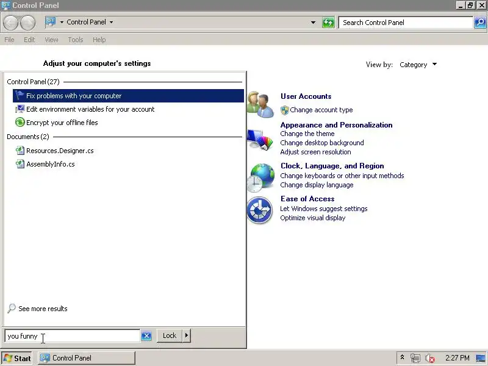Click the Control Panel breadcrumb in address bar
Viewport: 488px width, 366px height.
click(x=86, y=22)
